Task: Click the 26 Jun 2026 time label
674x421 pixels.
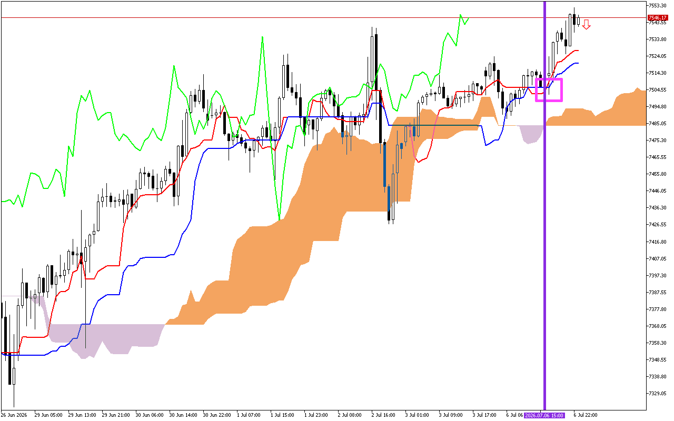Action: pyautogui.click(x=13, y=415)
